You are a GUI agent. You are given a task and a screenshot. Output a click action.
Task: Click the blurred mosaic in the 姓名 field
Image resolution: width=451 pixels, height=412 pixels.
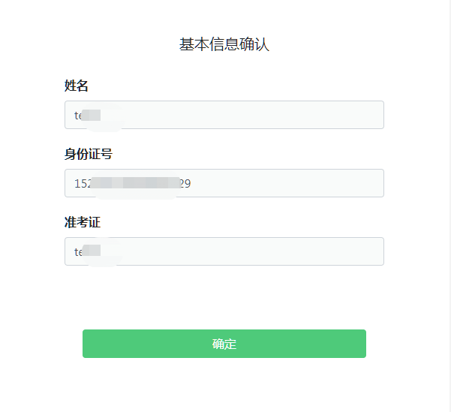(x=92, y=115)
